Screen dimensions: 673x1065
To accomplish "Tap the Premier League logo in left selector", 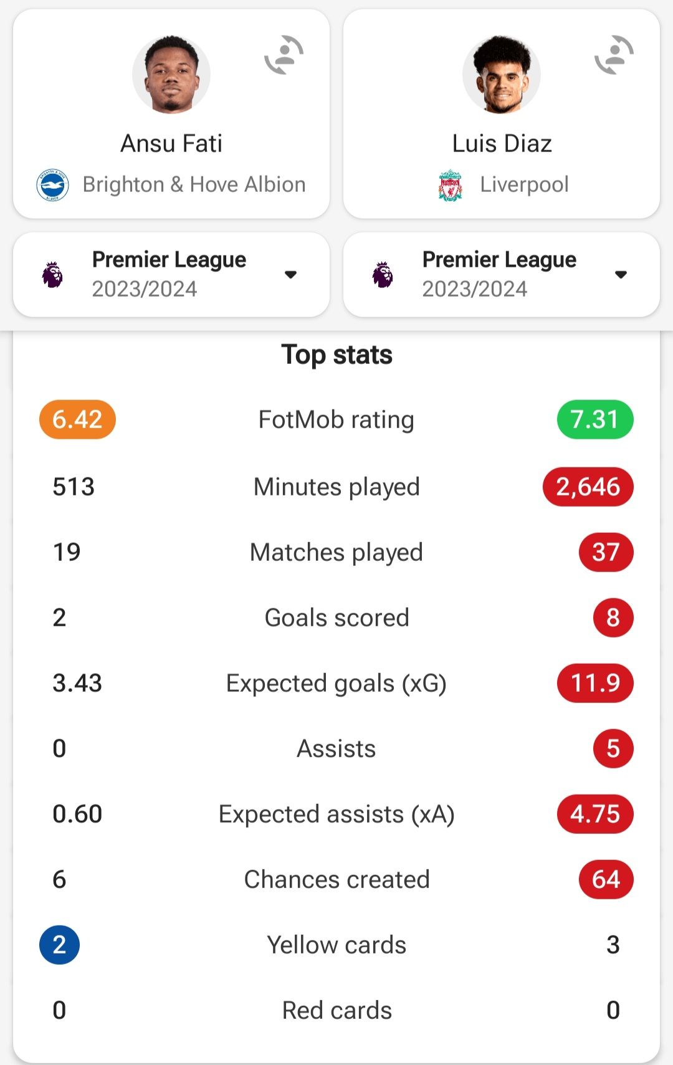I will [52, 275].
